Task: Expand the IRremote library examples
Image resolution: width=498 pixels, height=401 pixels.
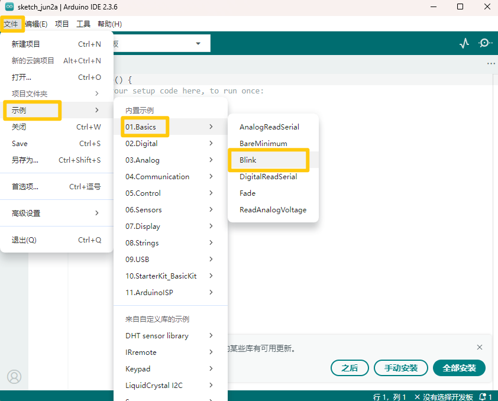Action: [x=170, y=352]
